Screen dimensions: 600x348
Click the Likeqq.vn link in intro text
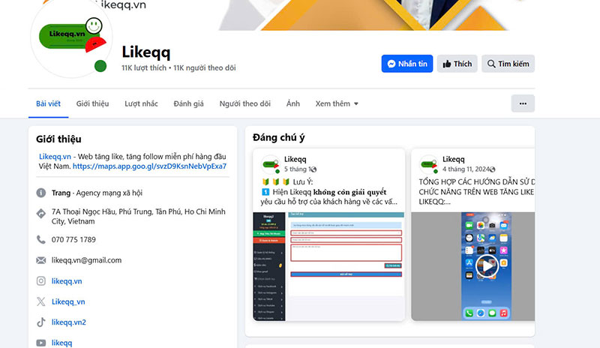pyautogui.click(x=55, y=157)
